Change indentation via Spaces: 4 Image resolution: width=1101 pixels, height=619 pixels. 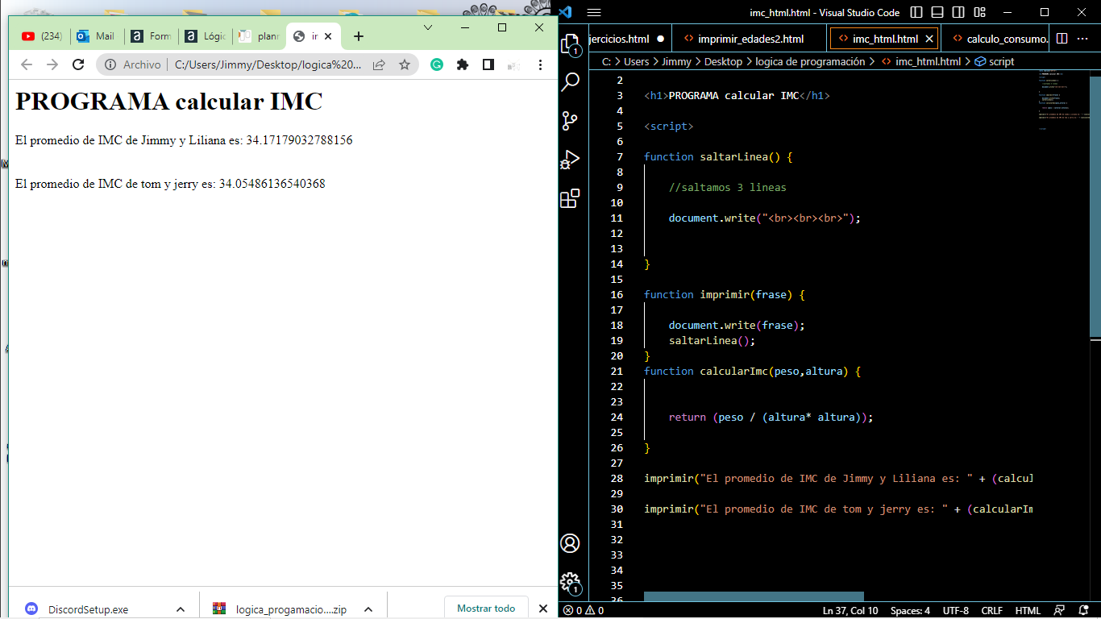tap(910, 610)
